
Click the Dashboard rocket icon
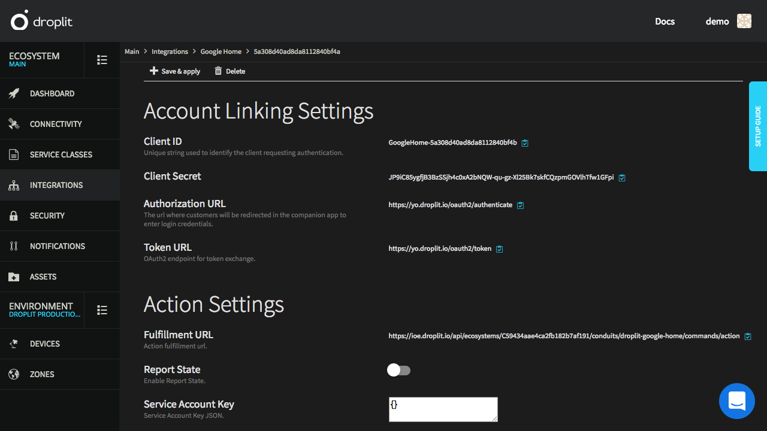pos(14,93)
